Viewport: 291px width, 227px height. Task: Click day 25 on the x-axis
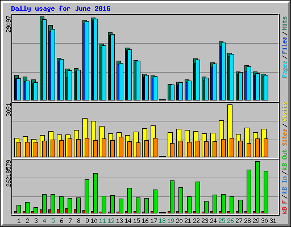pyautogui.click(x=222, y=221)
